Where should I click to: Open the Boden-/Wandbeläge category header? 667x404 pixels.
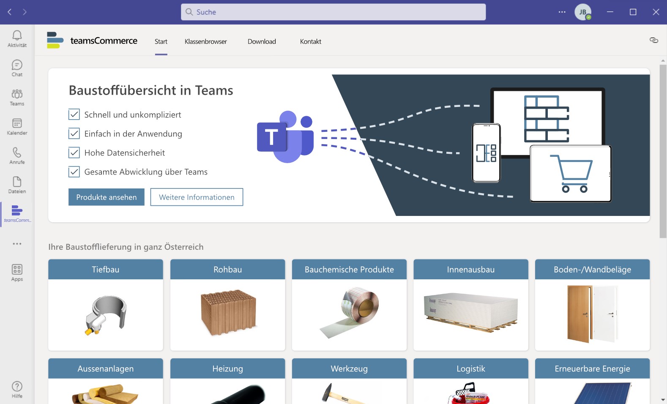[x=593, y=270]
